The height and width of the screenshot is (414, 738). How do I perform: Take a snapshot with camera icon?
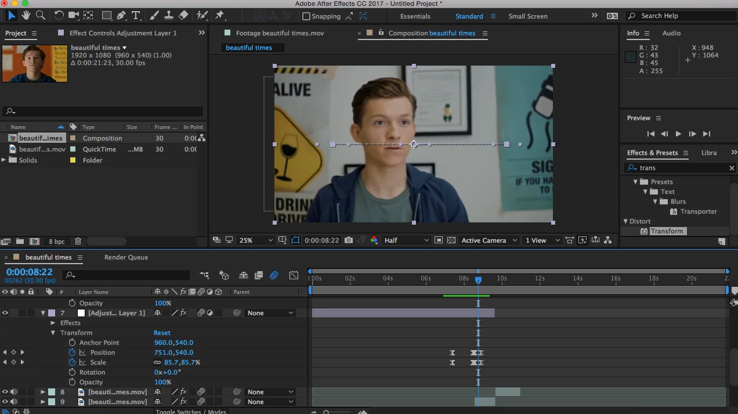point(349,240)
